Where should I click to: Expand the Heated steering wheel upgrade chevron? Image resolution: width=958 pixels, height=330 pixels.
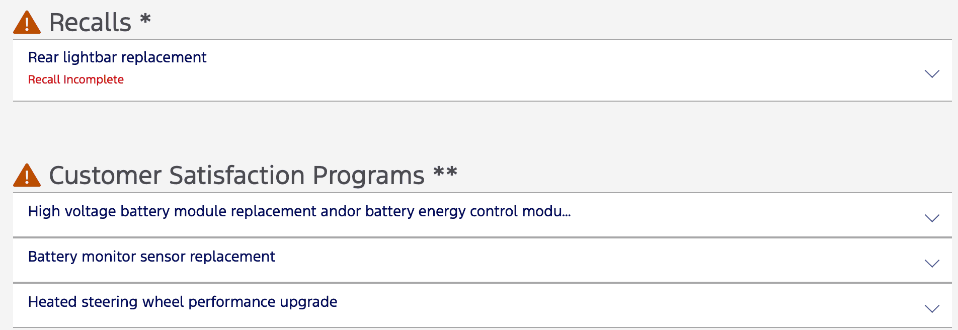click(x=932, y=308)
